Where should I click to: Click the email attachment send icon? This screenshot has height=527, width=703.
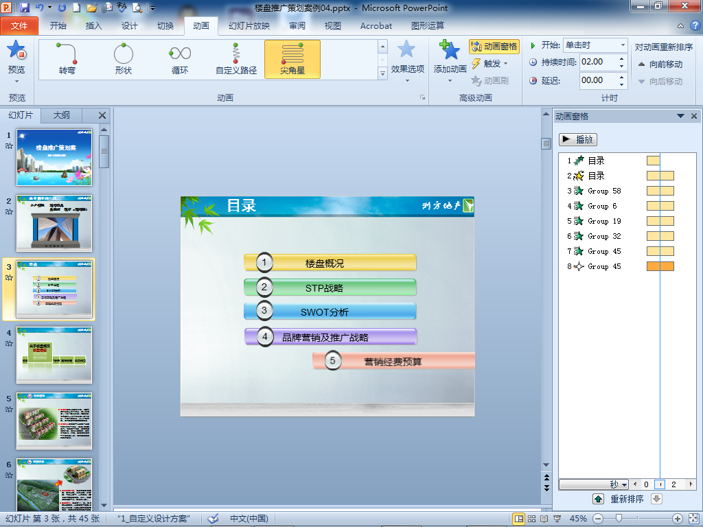pyautogui.click(x=106, y=8)
